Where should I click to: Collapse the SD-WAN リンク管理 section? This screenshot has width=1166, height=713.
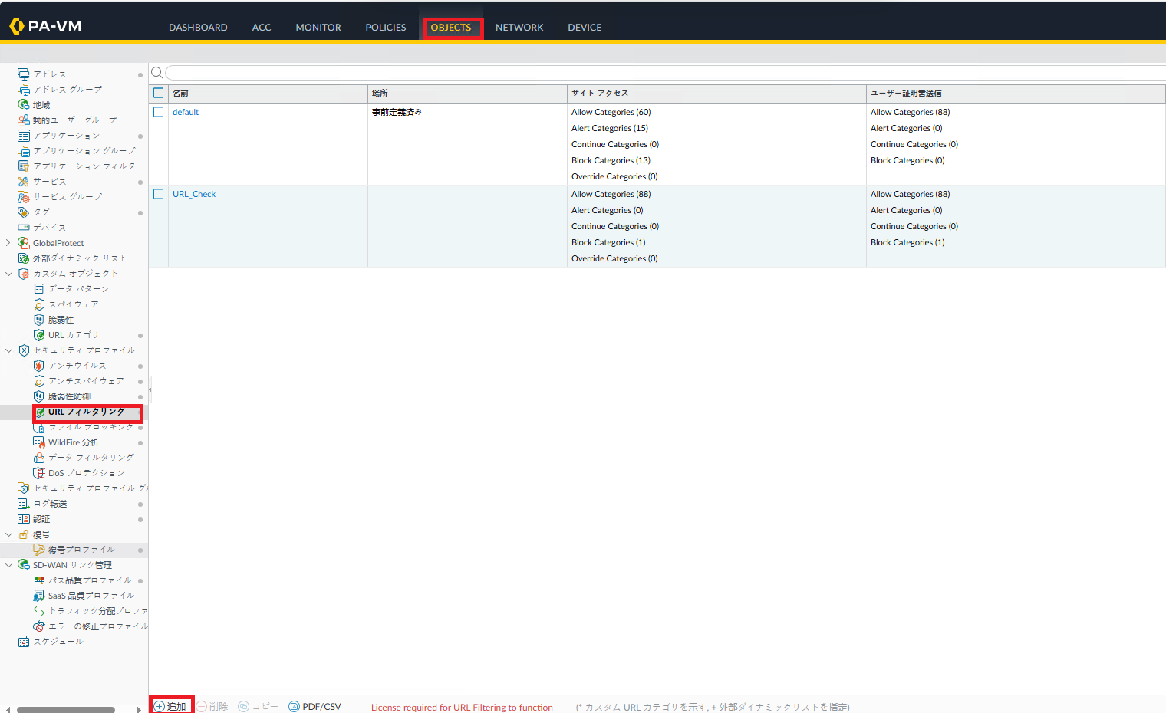(x=8, y=565)
